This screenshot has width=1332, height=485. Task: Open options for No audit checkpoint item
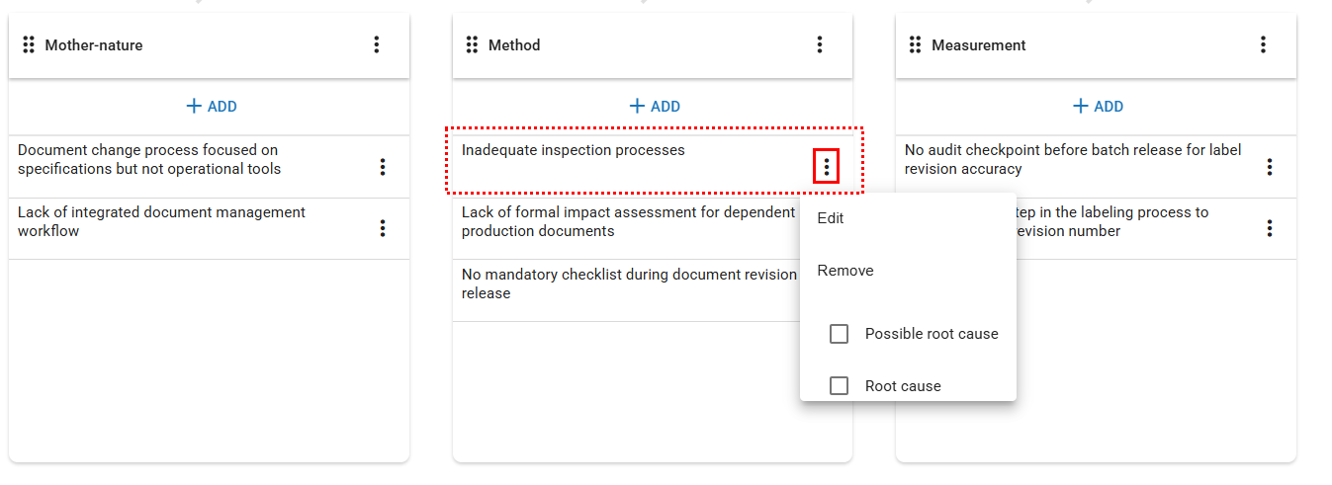coord(1270,167)
